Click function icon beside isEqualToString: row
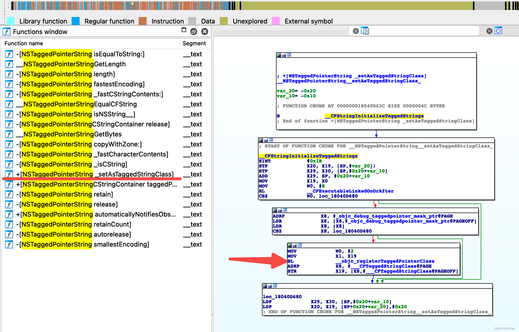519x332 pixels. click(9, 54)
